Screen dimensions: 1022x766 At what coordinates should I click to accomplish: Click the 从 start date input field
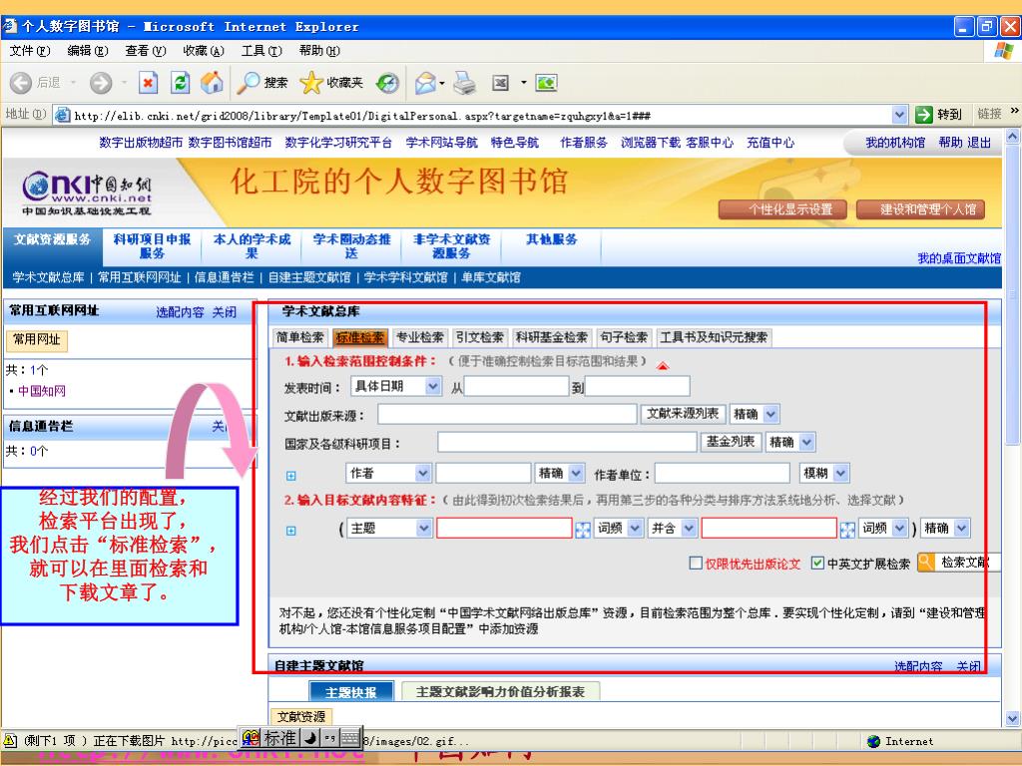coord(516,386)
